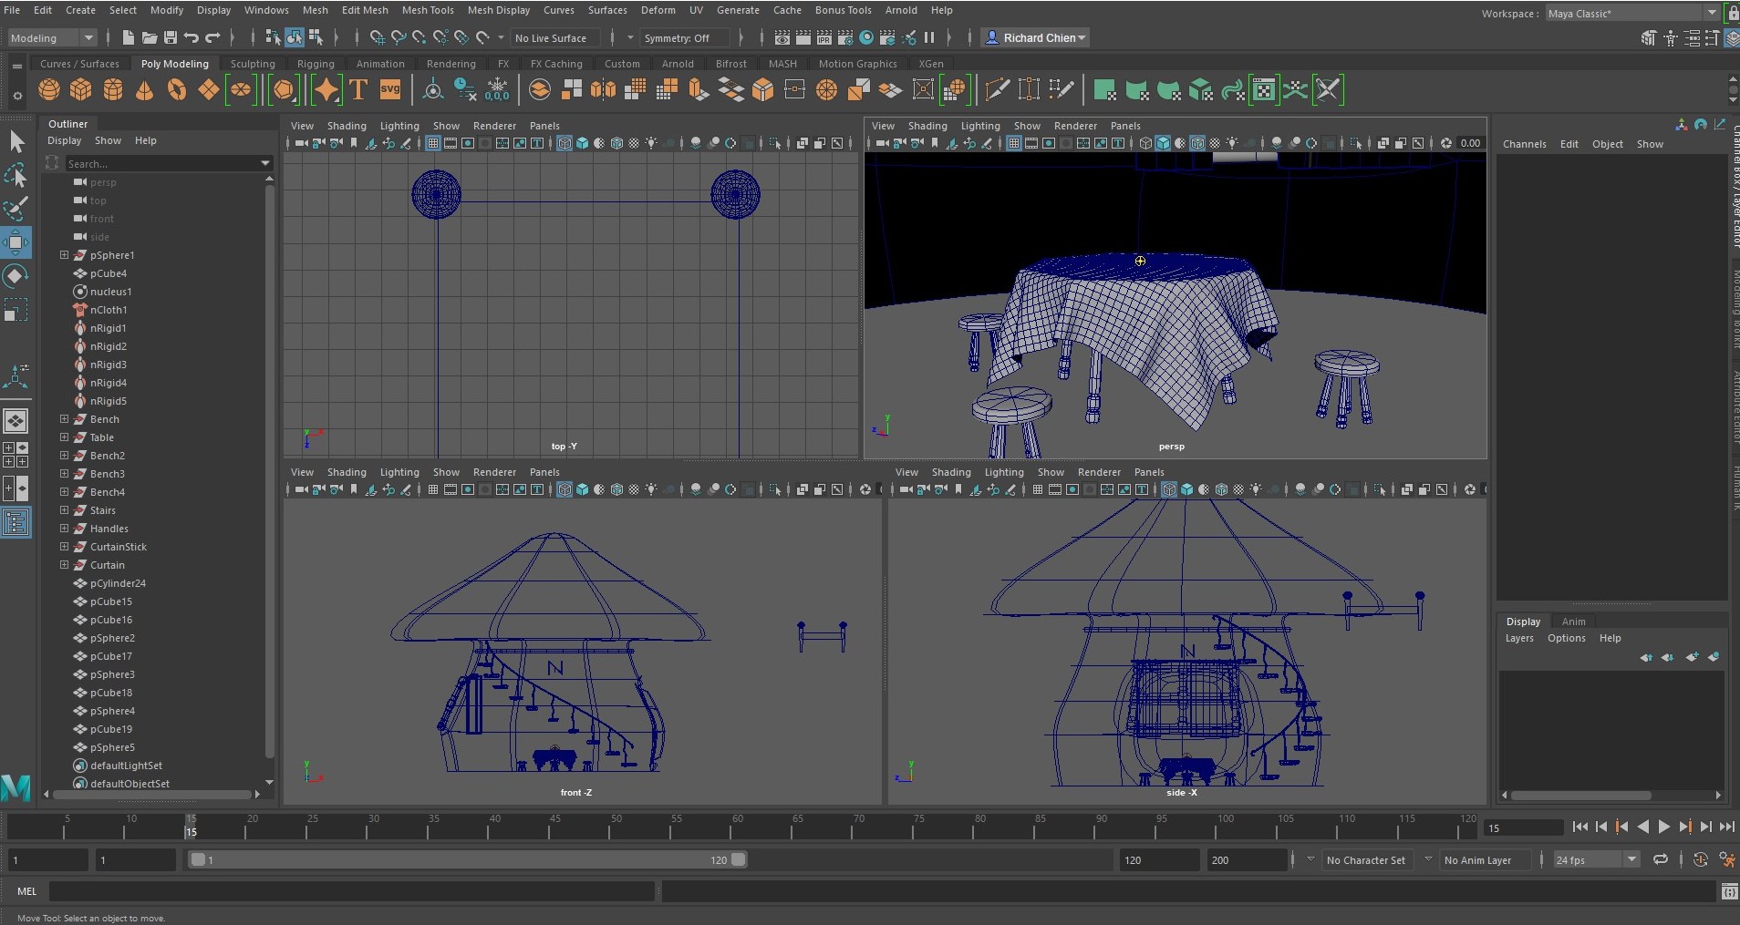Expand the Table node in Outliner
This screenshot has height=925, width=1740.
point(64,437)
